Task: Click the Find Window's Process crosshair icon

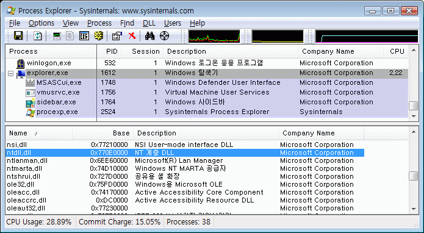Action: [x=164, y=35]
